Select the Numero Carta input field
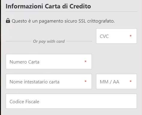This screenshot has width=142, height=115. click(49, 61)
